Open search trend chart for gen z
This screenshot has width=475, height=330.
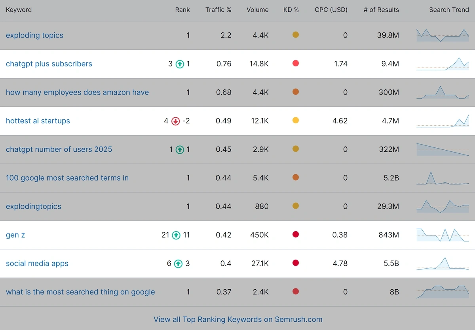(x=443, y=235)
